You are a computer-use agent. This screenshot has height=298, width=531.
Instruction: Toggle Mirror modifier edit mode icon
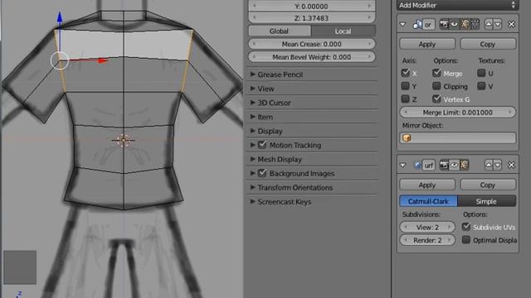pyautogui.click(x=465, y=24)
